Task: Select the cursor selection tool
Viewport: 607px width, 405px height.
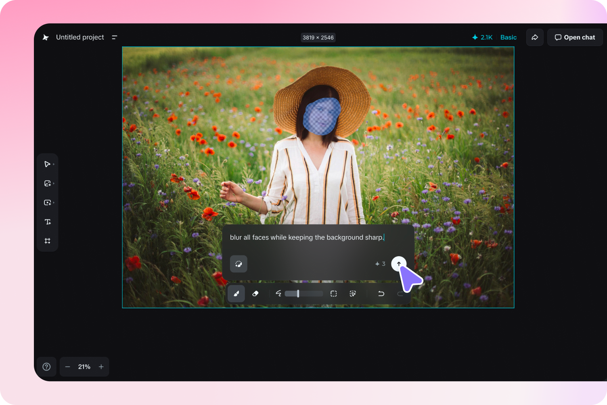Action: click(x=47, y=164)
